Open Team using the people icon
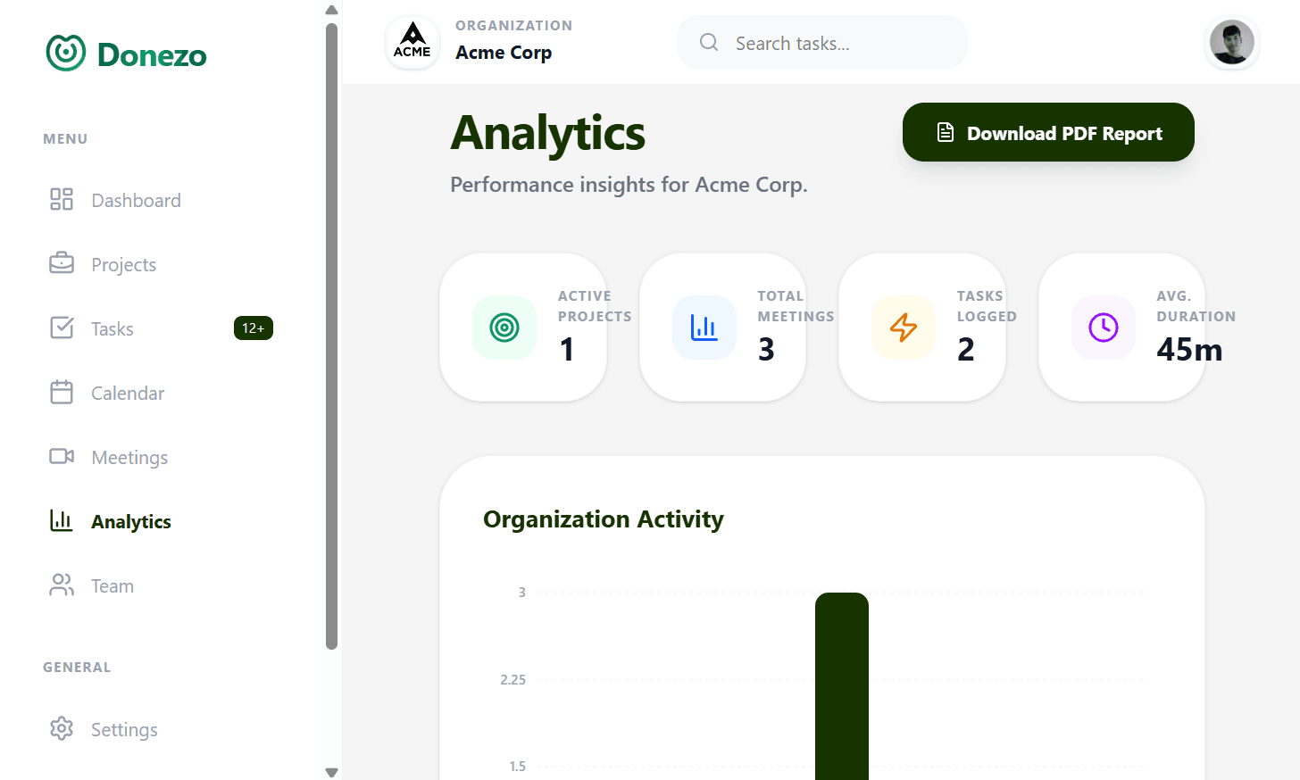Screen dimensions: 1300x780 point(61,585)
